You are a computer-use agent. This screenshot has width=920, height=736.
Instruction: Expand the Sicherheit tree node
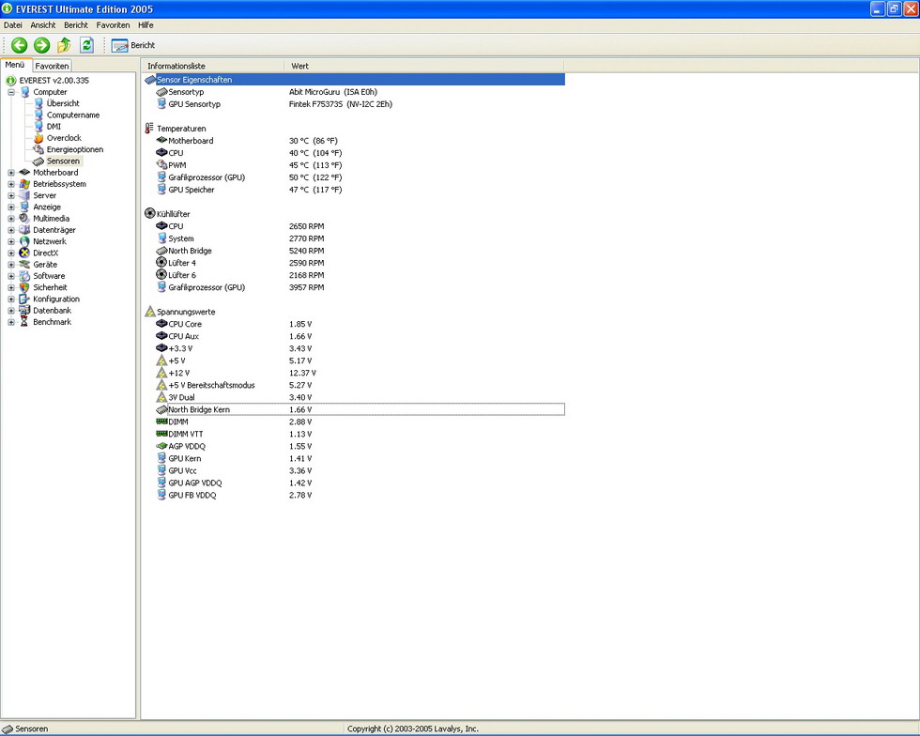pos(10,287)
